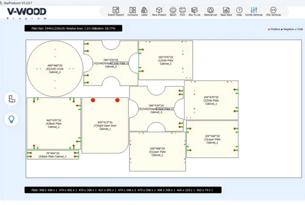The height and width of the screenshot is (205, 305).
Task: Click the floor plan sidebar button
Action: [12, 99]
